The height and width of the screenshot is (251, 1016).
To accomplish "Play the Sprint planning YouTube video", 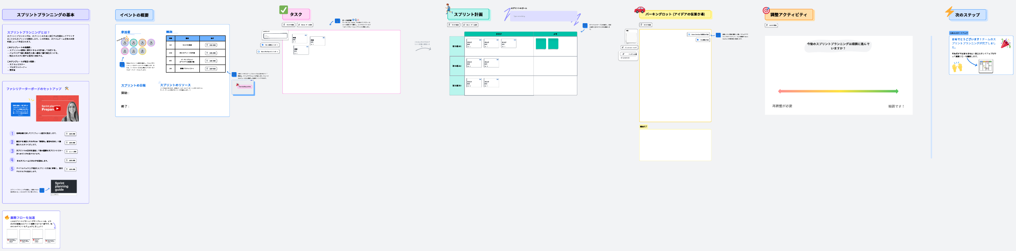I will pos(58,108).
